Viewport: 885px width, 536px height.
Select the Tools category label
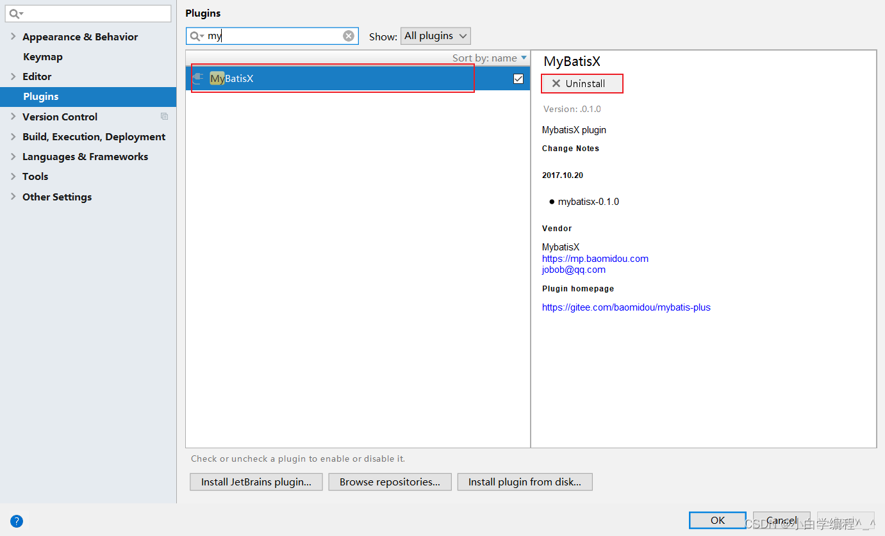35,176
